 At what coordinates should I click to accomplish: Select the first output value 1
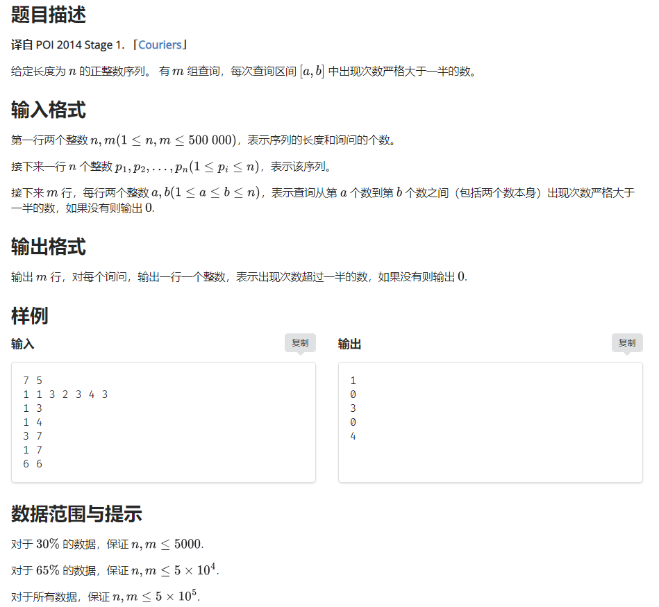tap(352, 380)
